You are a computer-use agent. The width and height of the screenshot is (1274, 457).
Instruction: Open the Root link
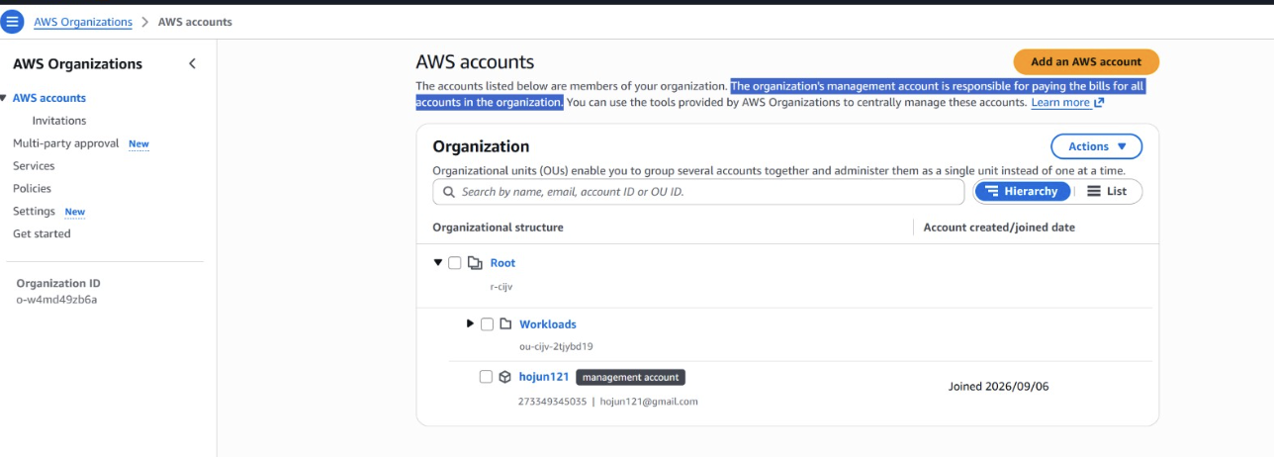click(502, 263)
